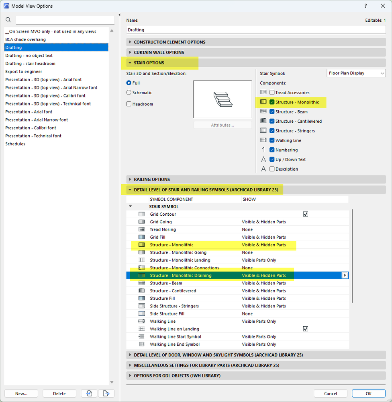The height and width of the screenshot is (402, 392).
Task: Click the stair 3D preview thumbnail
Action: pos(223,99)
